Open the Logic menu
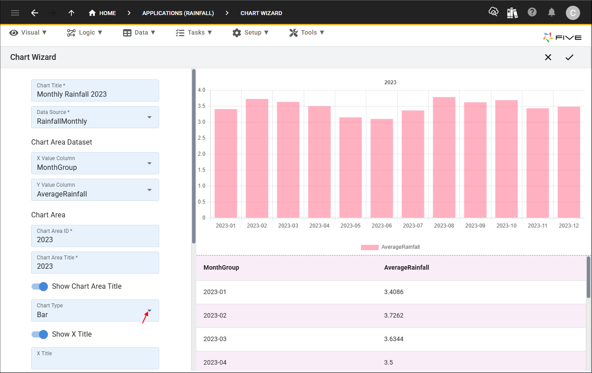Image resolution: width=592 pixels, height=373 pixels. (x=85, y=32)
